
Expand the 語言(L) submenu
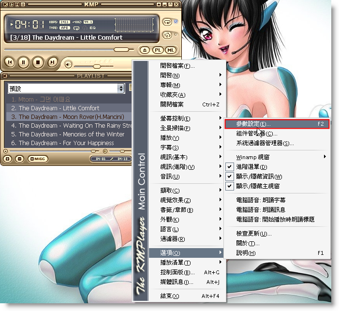[x=186, y=229]
